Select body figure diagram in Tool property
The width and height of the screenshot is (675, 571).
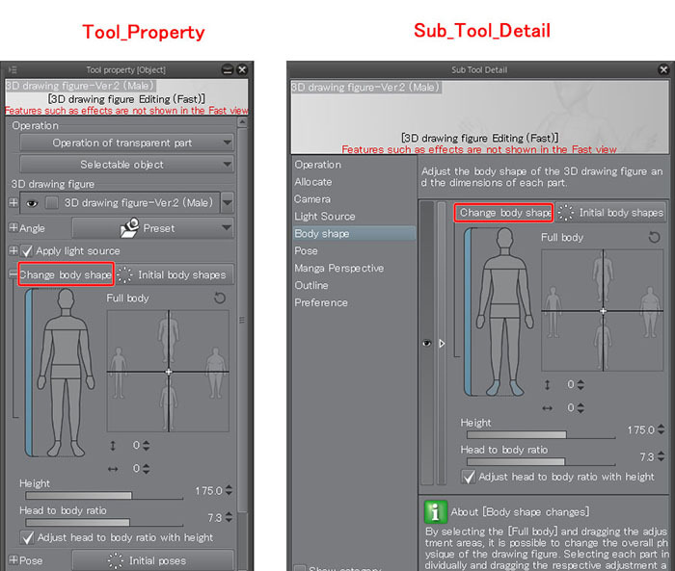tap(66, 373)
